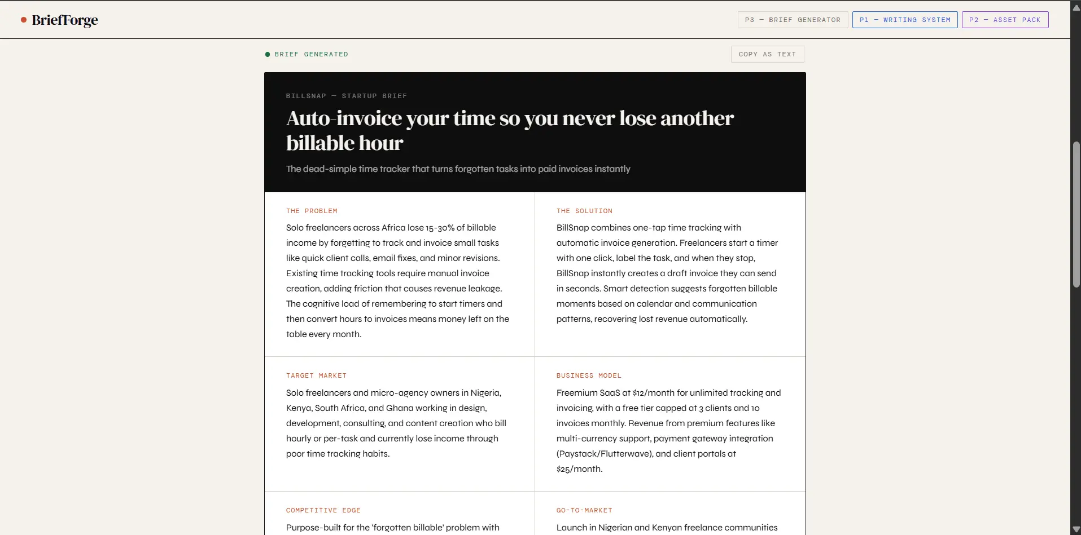Click text 'Purpose-built for the forgotten billable'

pos(393,528)
